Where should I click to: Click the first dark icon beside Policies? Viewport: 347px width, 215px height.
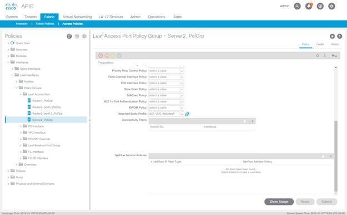pyautogui.click(x=69, y=36)
